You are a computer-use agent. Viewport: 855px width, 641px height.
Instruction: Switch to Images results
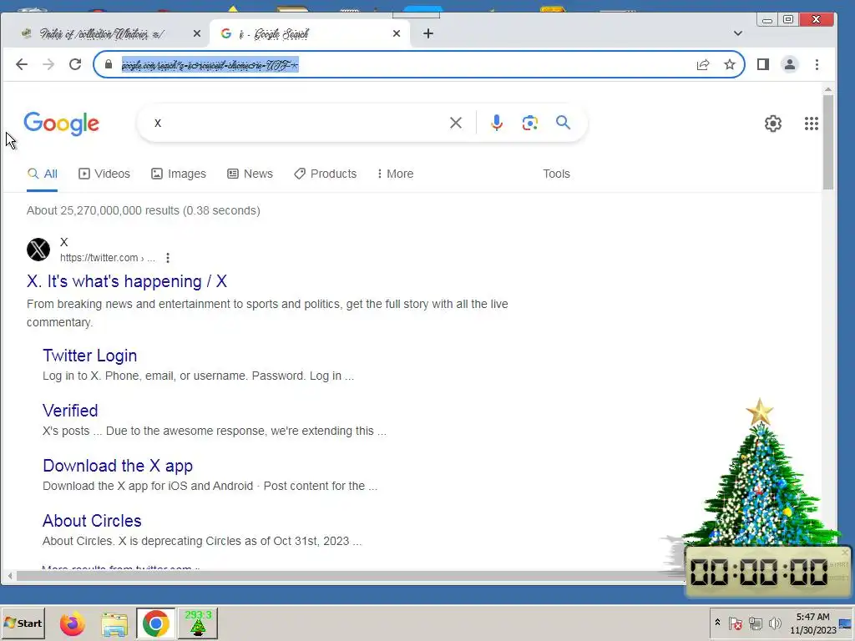point(179,174)
